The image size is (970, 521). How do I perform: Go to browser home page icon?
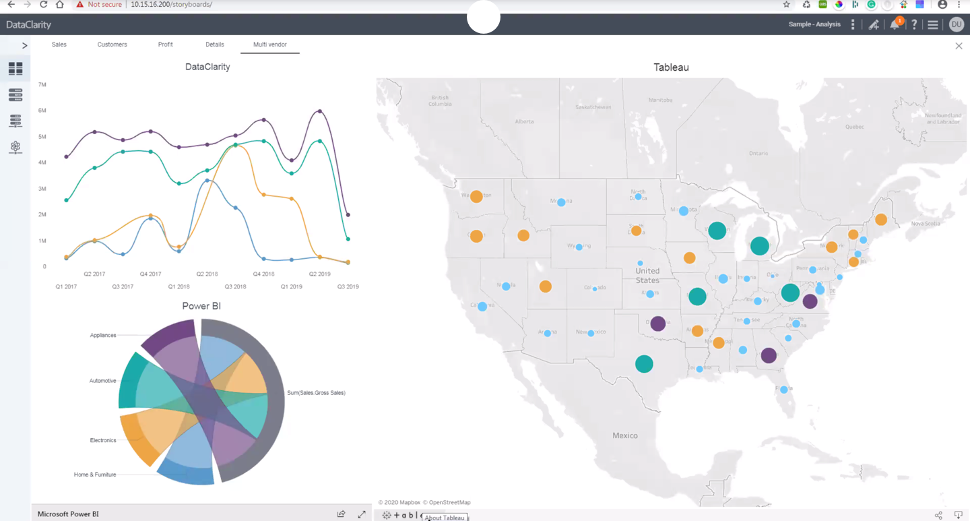[x=60, y=5]
